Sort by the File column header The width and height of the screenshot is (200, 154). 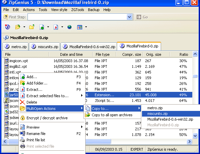tap(26, 54)
